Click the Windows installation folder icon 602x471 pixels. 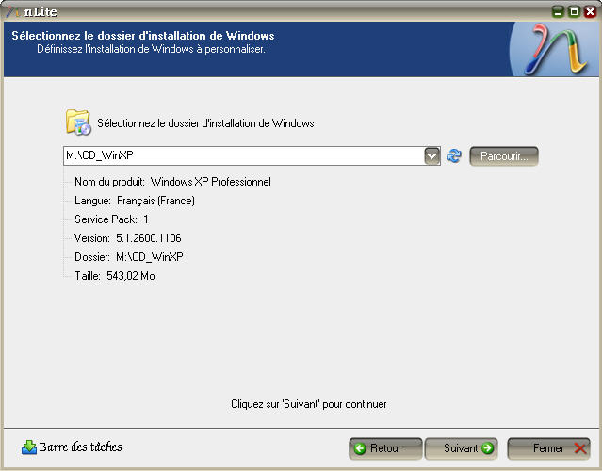pos(78,122)
